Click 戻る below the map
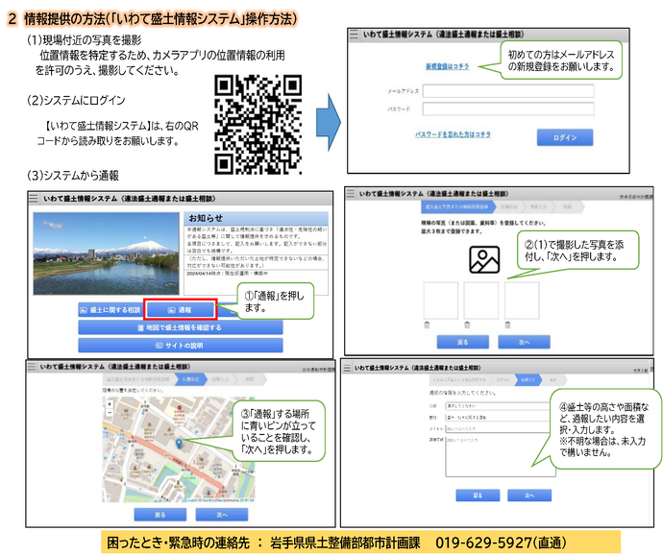This screenshot has height=555, width=663. (160, 515)
